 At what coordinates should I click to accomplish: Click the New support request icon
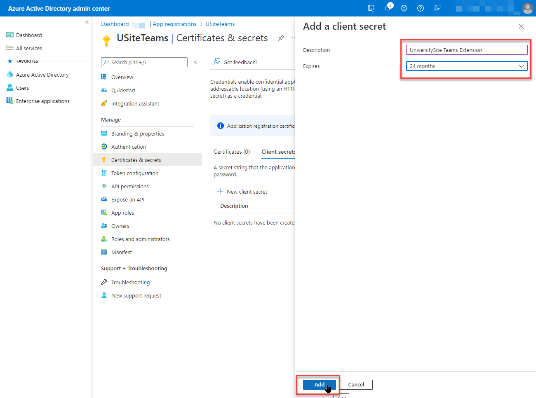104,295
